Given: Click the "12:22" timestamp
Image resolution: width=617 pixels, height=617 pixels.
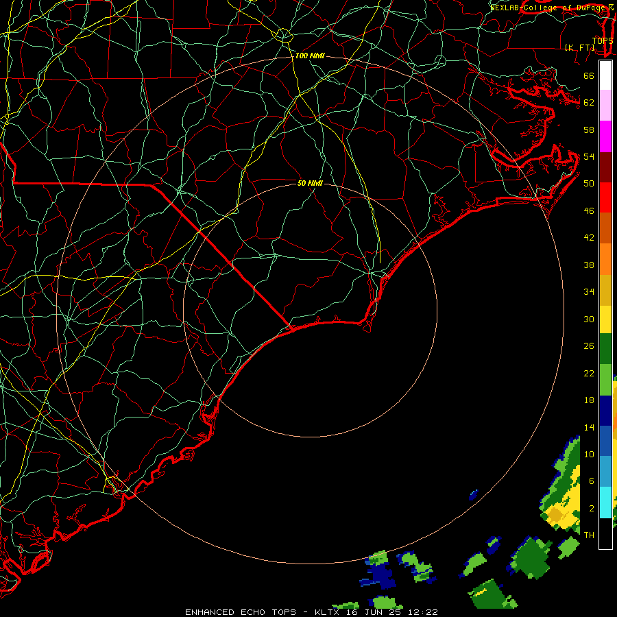Looking at the screenshot, I should 422,612.
